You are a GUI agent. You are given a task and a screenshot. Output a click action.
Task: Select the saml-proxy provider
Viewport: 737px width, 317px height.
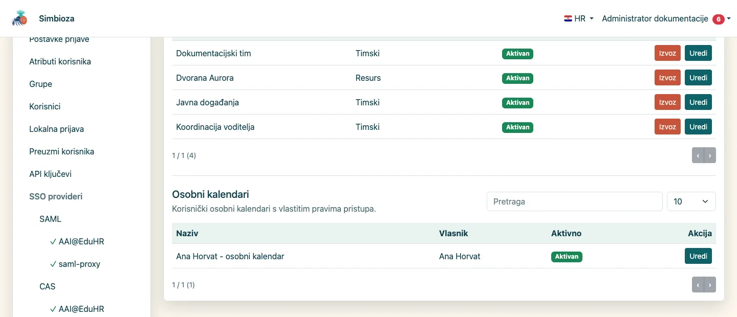pos(75,264)
